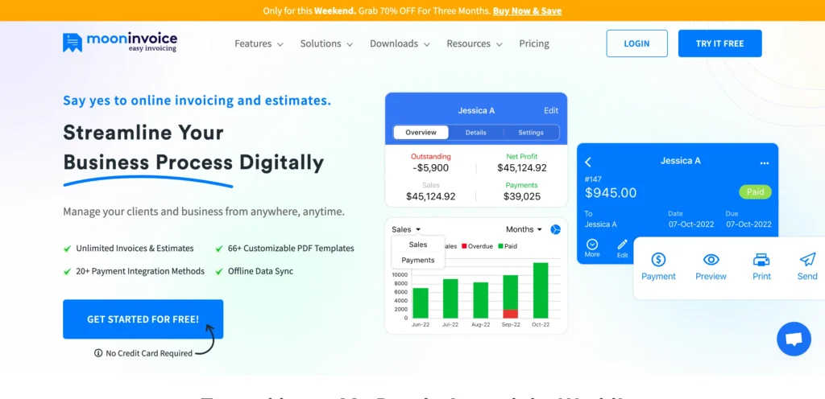
Task: Click the back arrow on invoice card
Action: coord(588,162)
